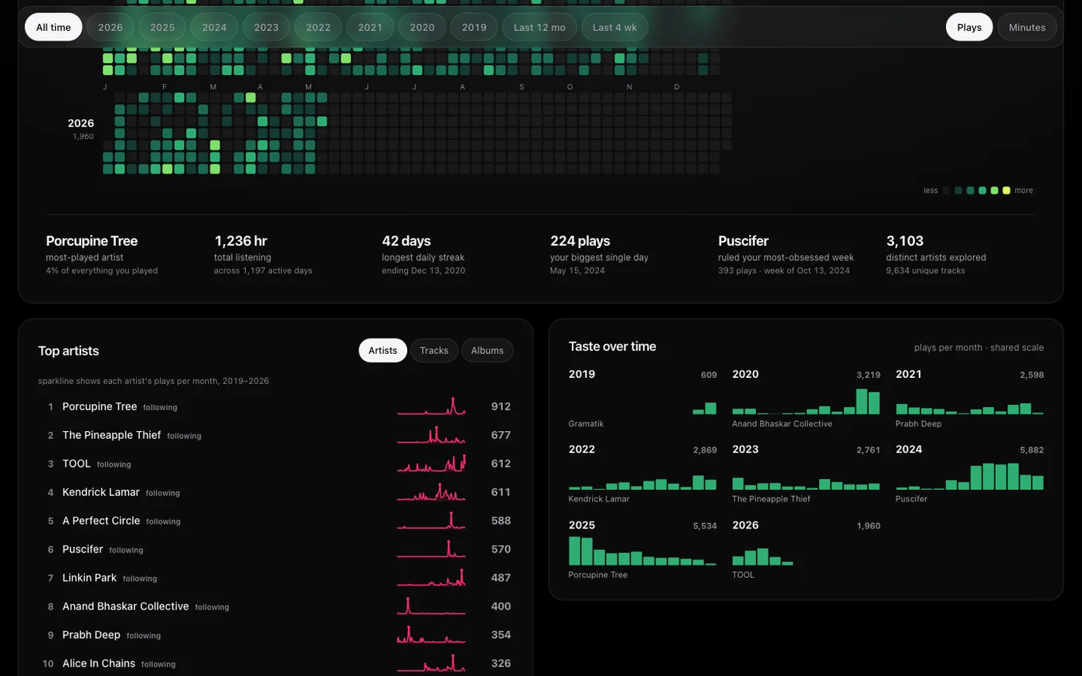Click the sparkline in the Alice In Chains row
The width and height of the screenshot is (1082, 676).
[431, 664]
